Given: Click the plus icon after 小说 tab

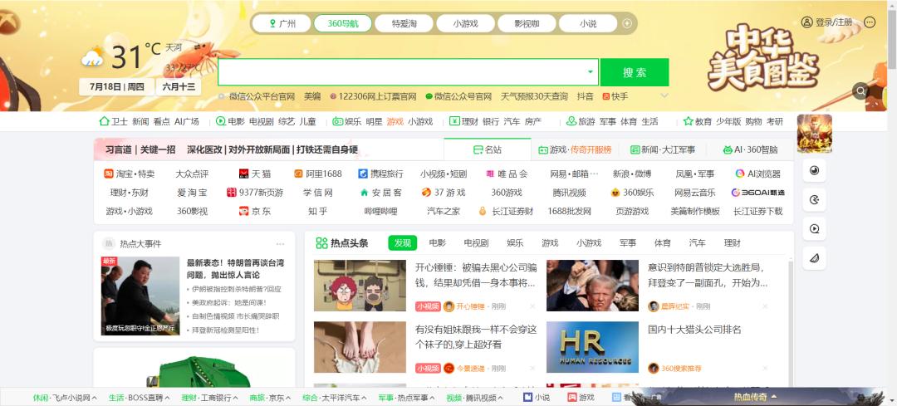Looking at the screenshot, I should [x=627, y=23].
